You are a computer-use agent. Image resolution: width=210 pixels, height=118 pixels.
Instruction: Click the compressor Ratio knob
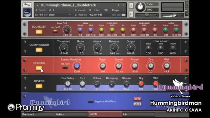click(x=80, y=48)
